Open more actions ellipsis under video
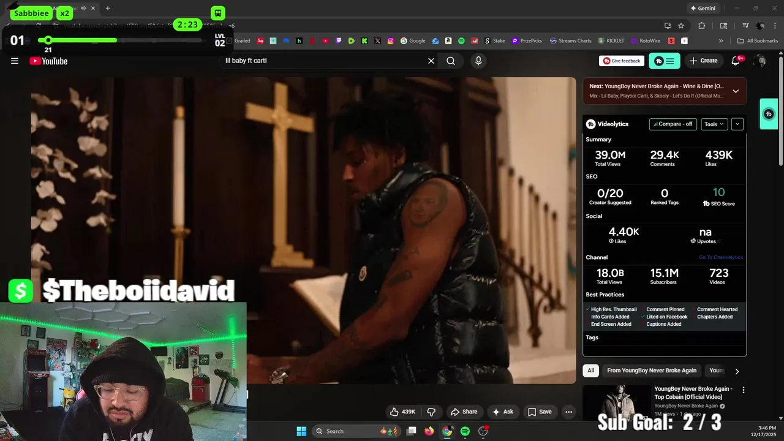The width and height of the screenshot is (784, 441). pos(569,412)
